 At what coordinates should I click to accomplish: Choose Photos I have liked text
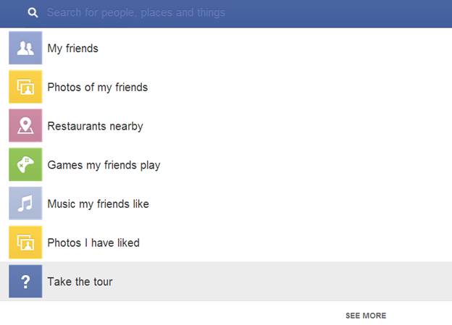pyautogui.click(x=93, y=243)
